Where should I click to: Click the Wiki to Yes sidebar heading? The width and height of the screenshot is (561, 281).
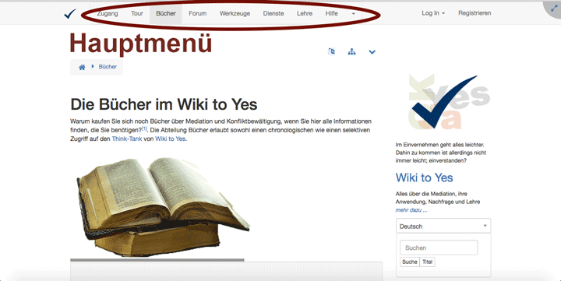(425, 177)
